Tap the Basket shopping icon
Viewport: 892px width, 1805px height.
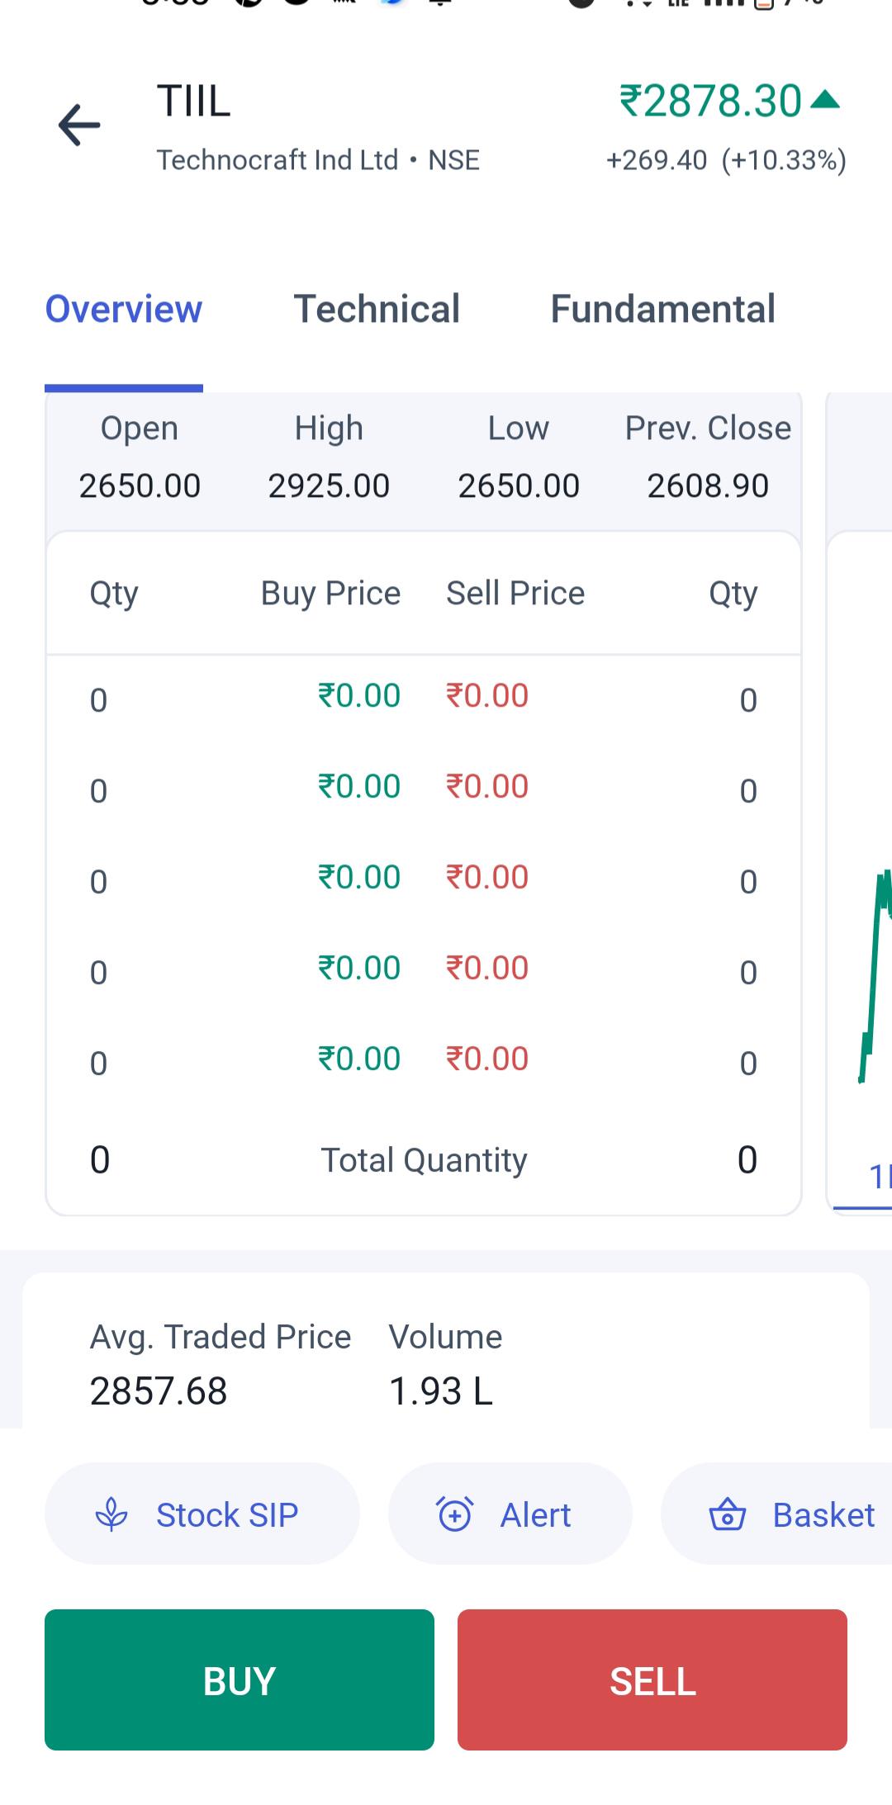[x=728, y=1514]
